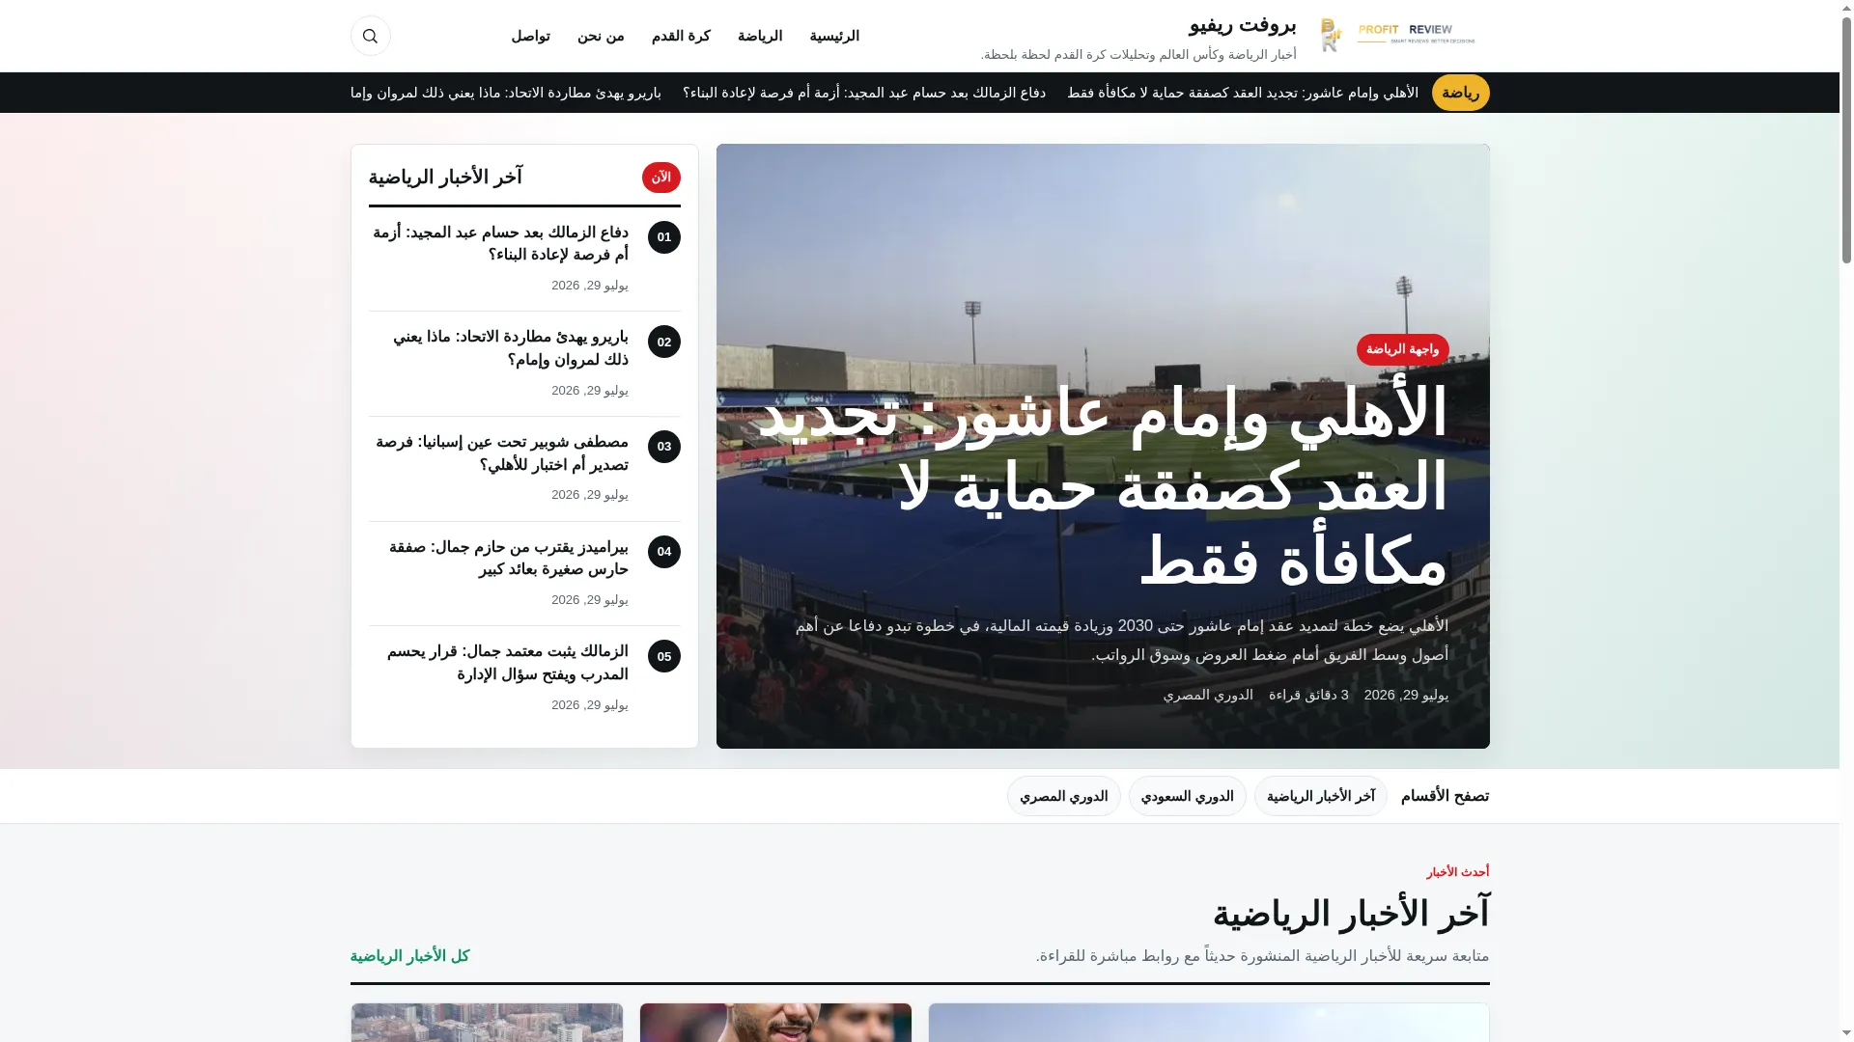The height and width of the screenshot is (1042, 1854).
Task: Open the الرياضة menu item
Action: point(760,36)
